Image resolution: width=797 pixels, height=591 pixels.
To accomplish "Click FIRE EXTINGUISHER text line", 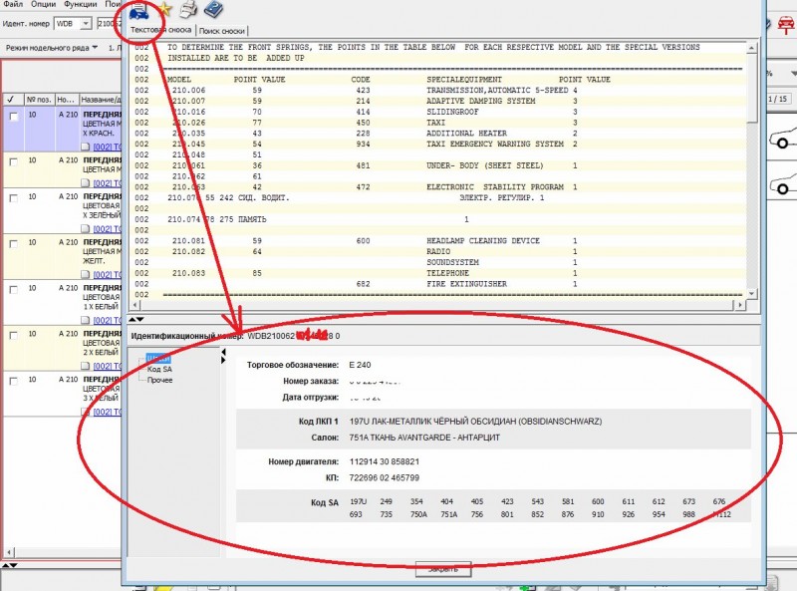I will [466, 284].
